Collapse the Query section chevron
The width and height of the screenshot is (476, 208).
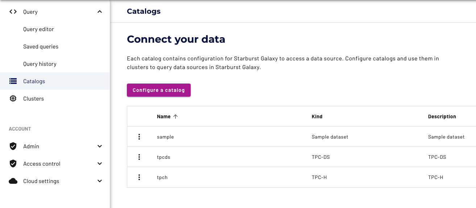[100, 12]
